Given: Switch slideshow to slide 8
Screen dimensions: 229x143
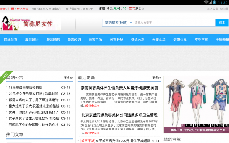Looking at the screenshot, I should [213, 125].
